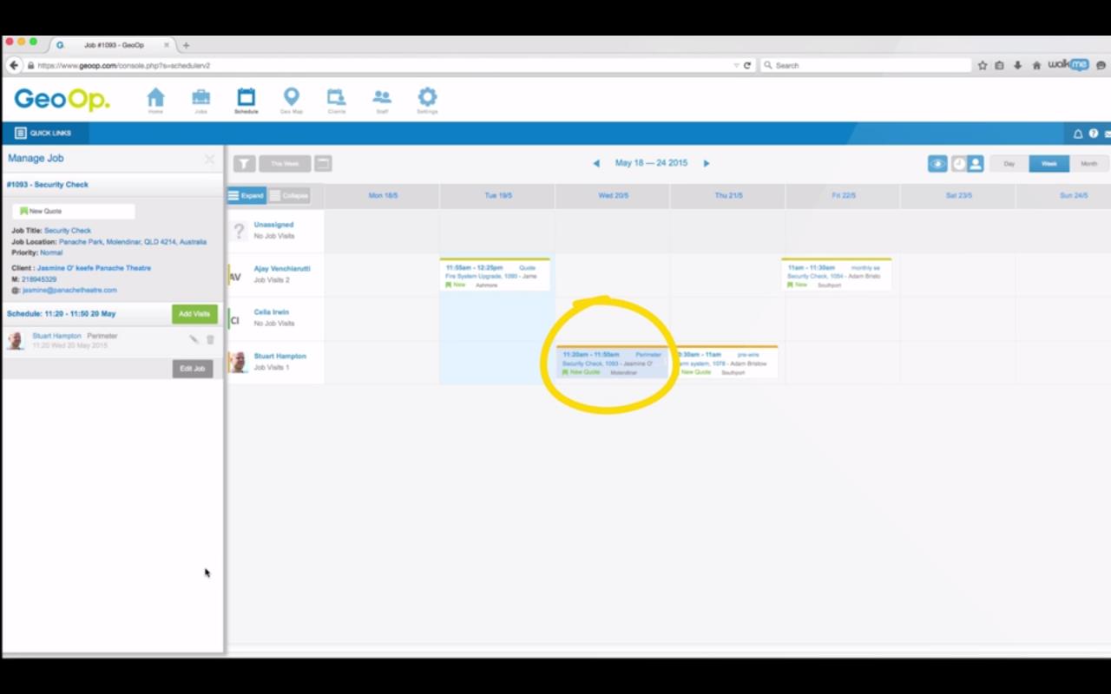Image resolution: width=1111 pixels, height=694 pixels.
Task: Open the New Quote status dropdown
Action: tap(74, 211)
